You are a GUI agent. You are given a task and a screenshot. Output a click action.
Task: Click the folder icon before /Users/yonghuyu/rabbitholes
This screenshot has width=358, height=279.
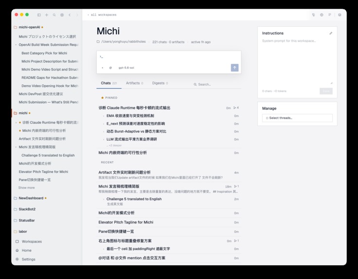98,41
